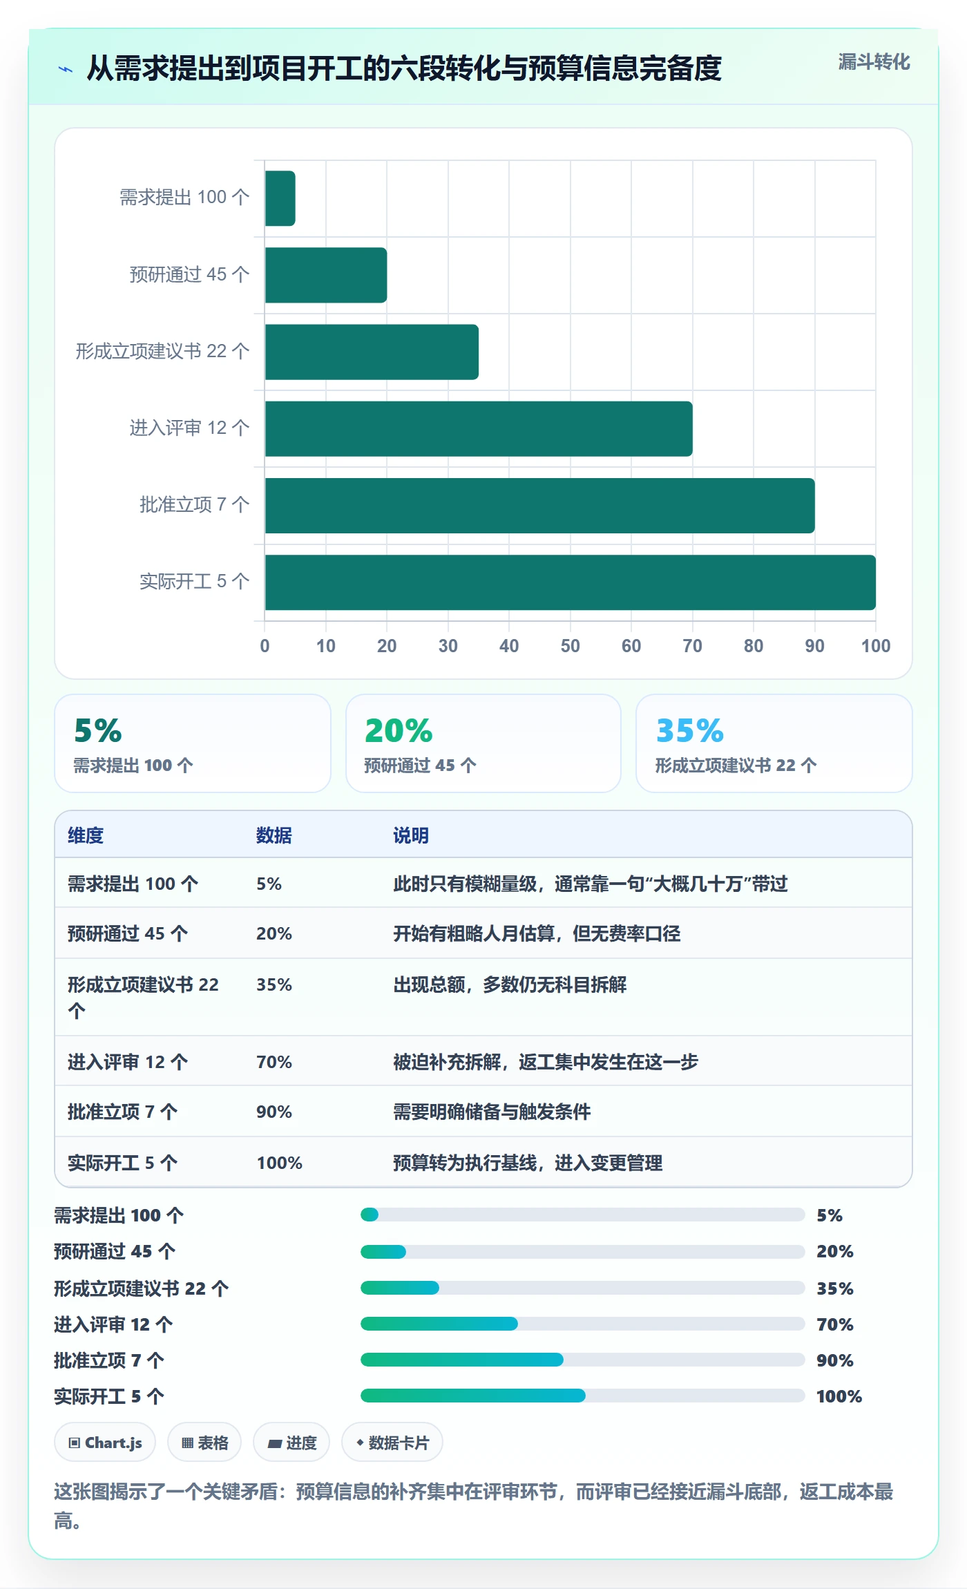The height and width of the screenshot is (1589, 967).
Task: Click the 说明 column header
Action: click(411, 835)
